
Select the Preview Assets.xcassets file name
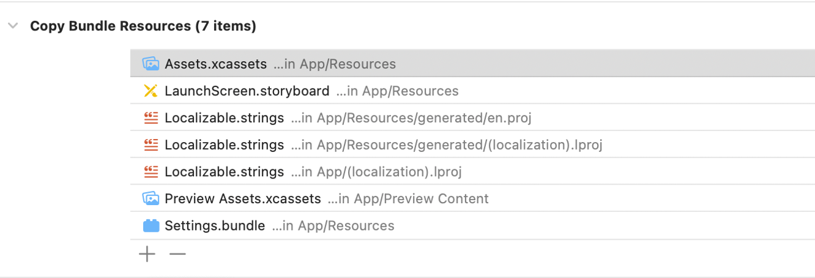243,199
